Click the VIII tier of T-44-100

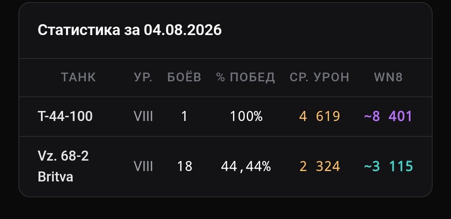[x=143, y=116]
